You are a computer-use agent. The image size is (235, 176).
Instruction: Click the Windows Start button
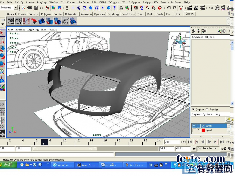(x=8, y=165)
